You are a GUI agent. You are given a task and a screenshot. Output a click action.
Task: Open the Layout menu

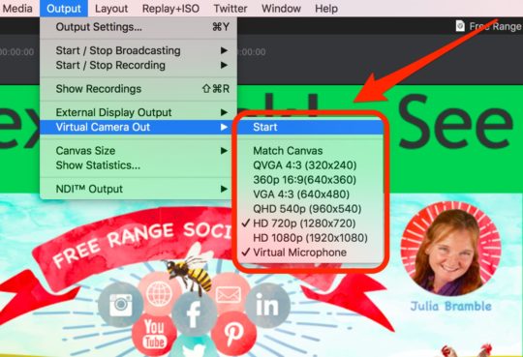(x=111, y=9)
